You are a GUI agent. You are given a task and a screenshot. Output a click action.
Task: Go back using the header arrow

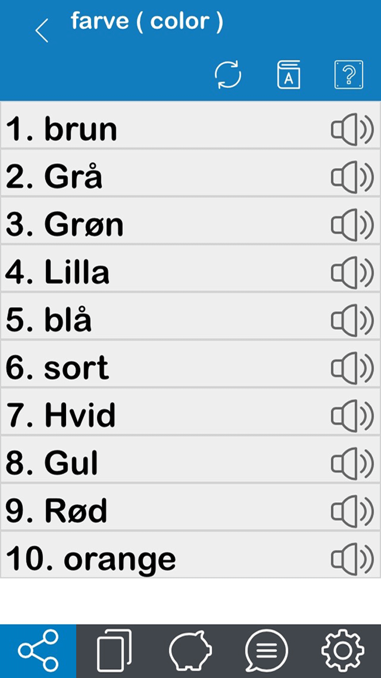[x=42, y=30]
